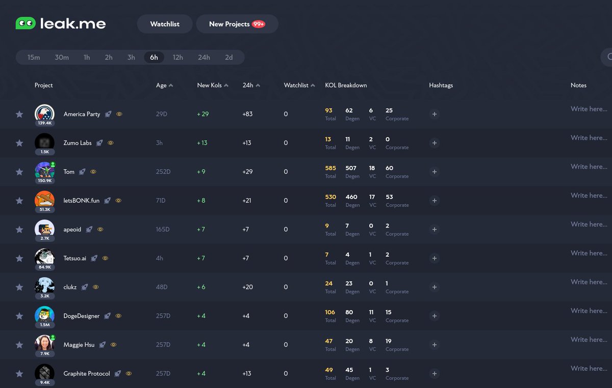Toggle the eye icon on the Tom row
Screen dimensions: 612x388
tap(93, 172)
